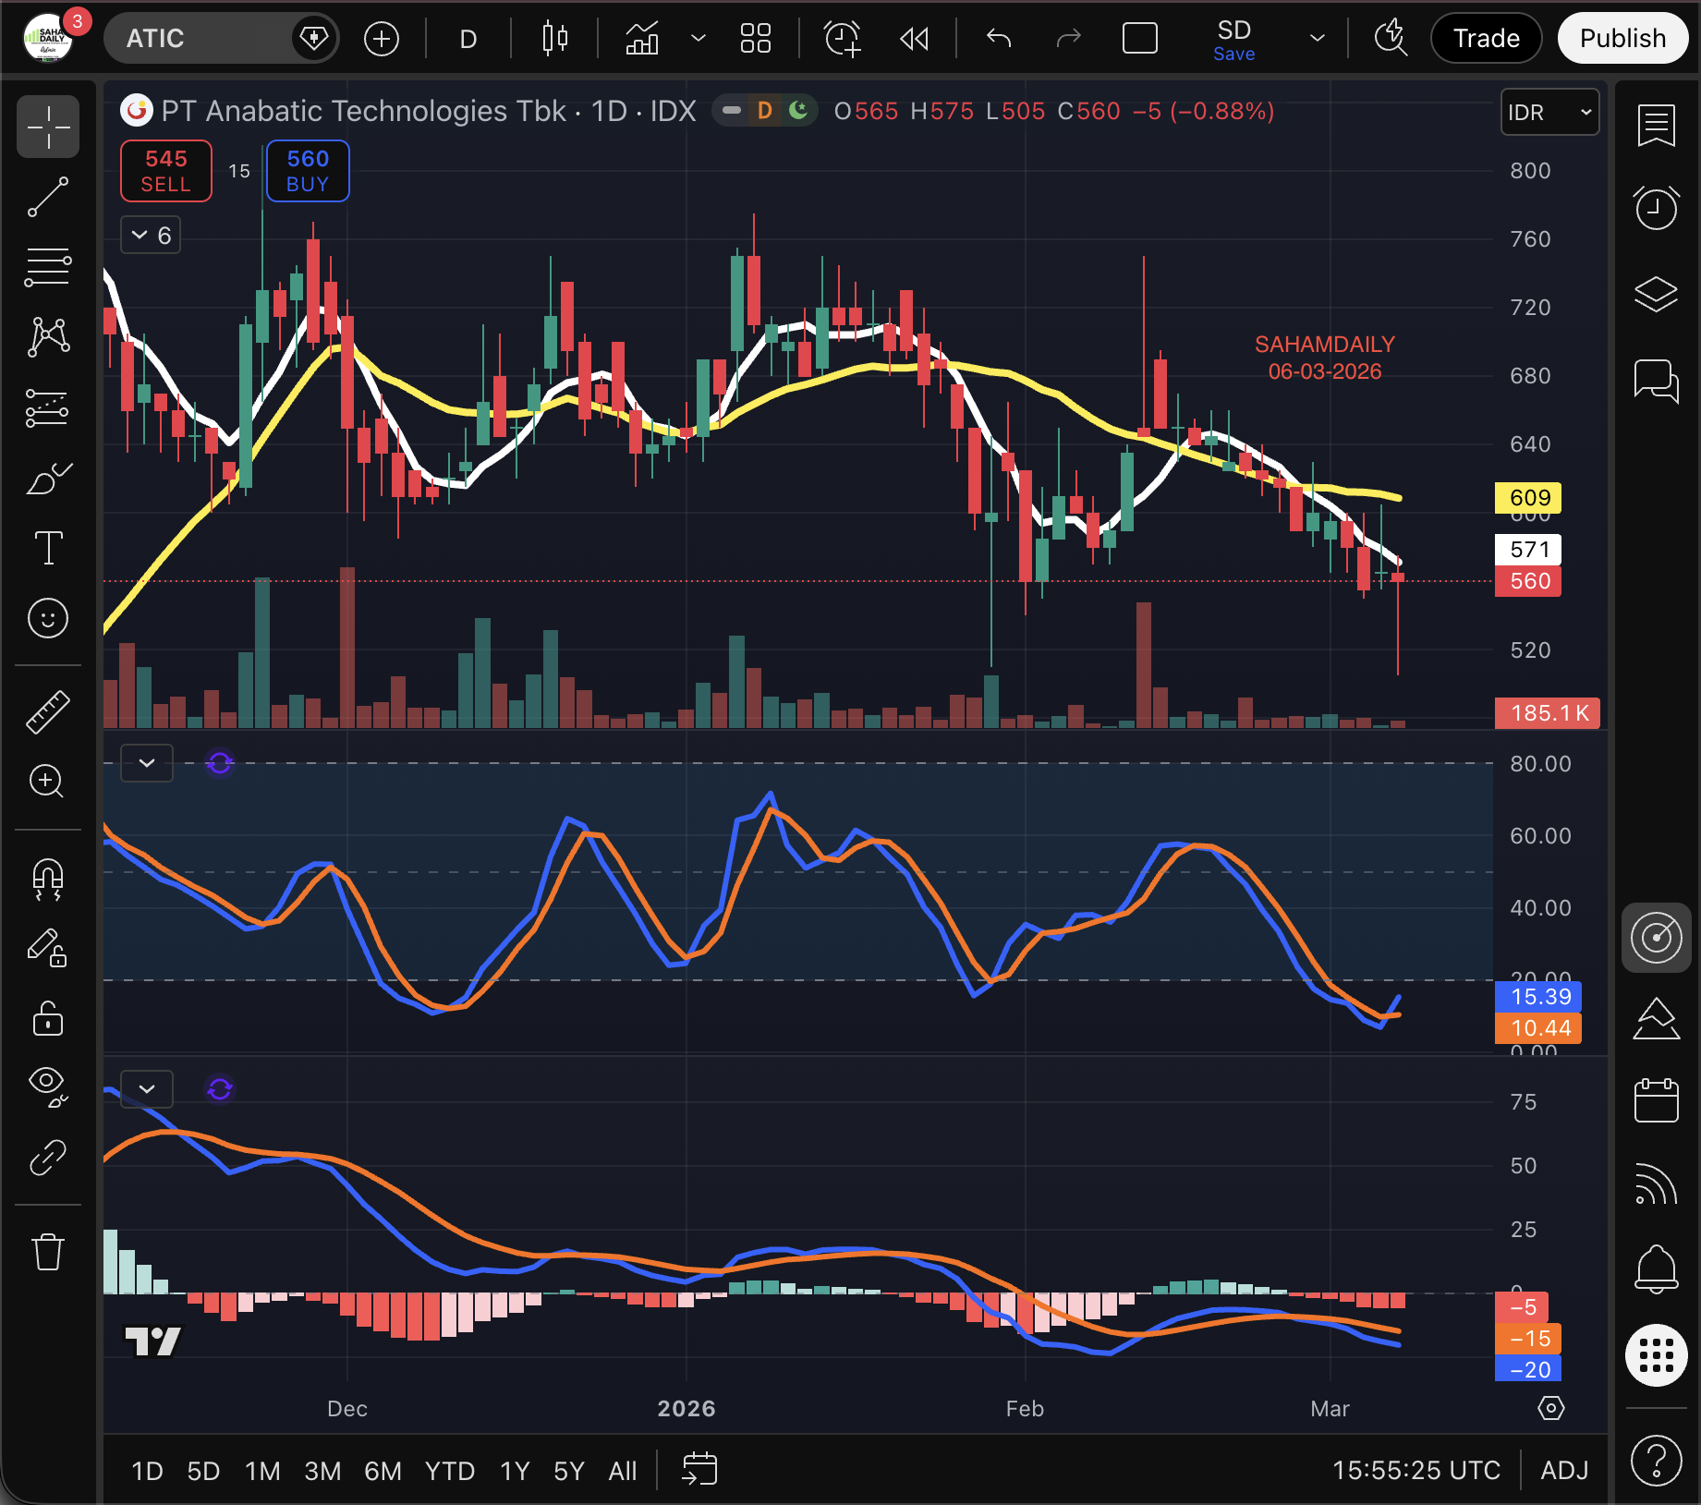This screenshot has width=1701, height=1505.
Task: Open the alerts clock icon in right sidebar
Action: pos(1656,208)
